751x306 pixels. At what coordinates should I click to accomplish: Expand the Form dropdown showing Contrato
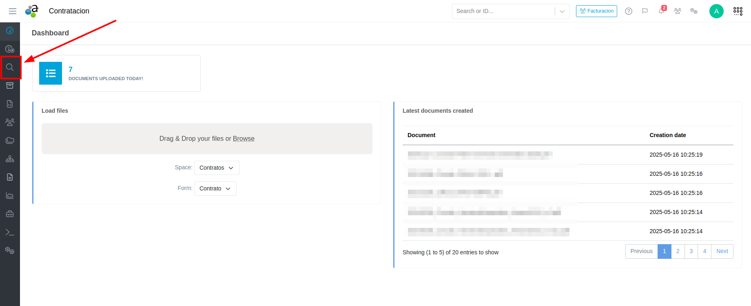(215, 188)
